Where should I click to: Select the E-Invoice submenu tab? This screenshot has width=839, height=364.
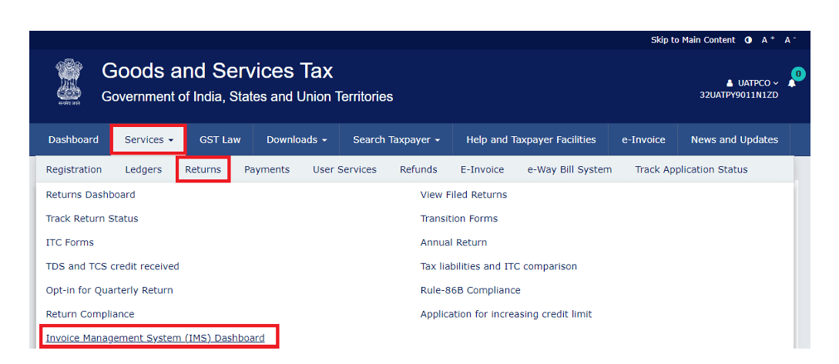pyautogui.click(x=482, y=169)
